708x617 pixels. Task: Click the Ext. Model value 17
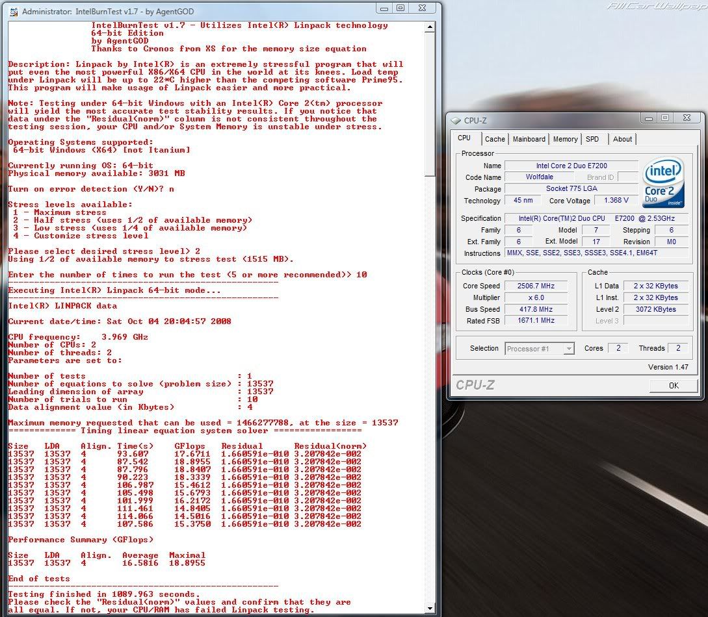596,242
